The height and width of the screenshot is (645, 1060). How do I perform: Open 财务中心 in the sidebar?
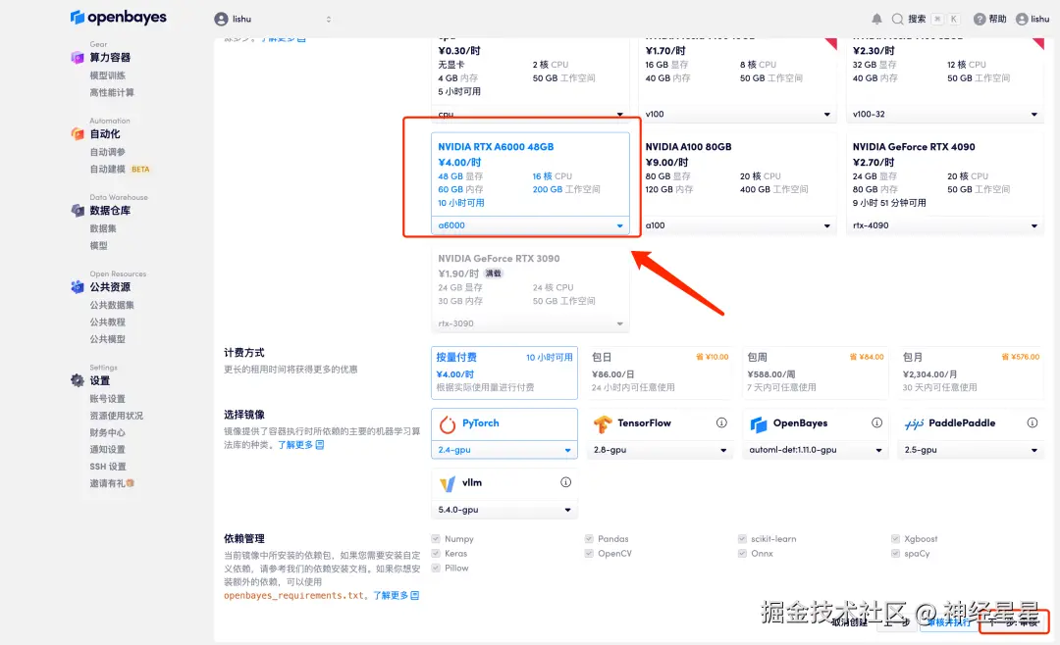tap(108, 432)
